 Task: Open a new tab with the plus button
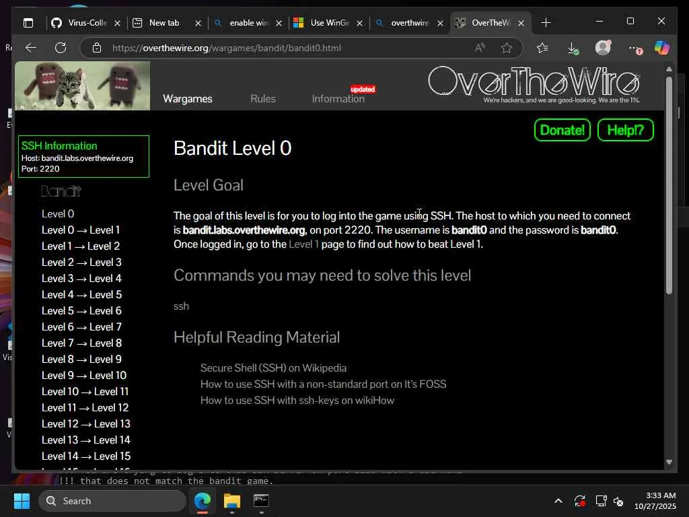pyautogui.click(x=546, y=23)
